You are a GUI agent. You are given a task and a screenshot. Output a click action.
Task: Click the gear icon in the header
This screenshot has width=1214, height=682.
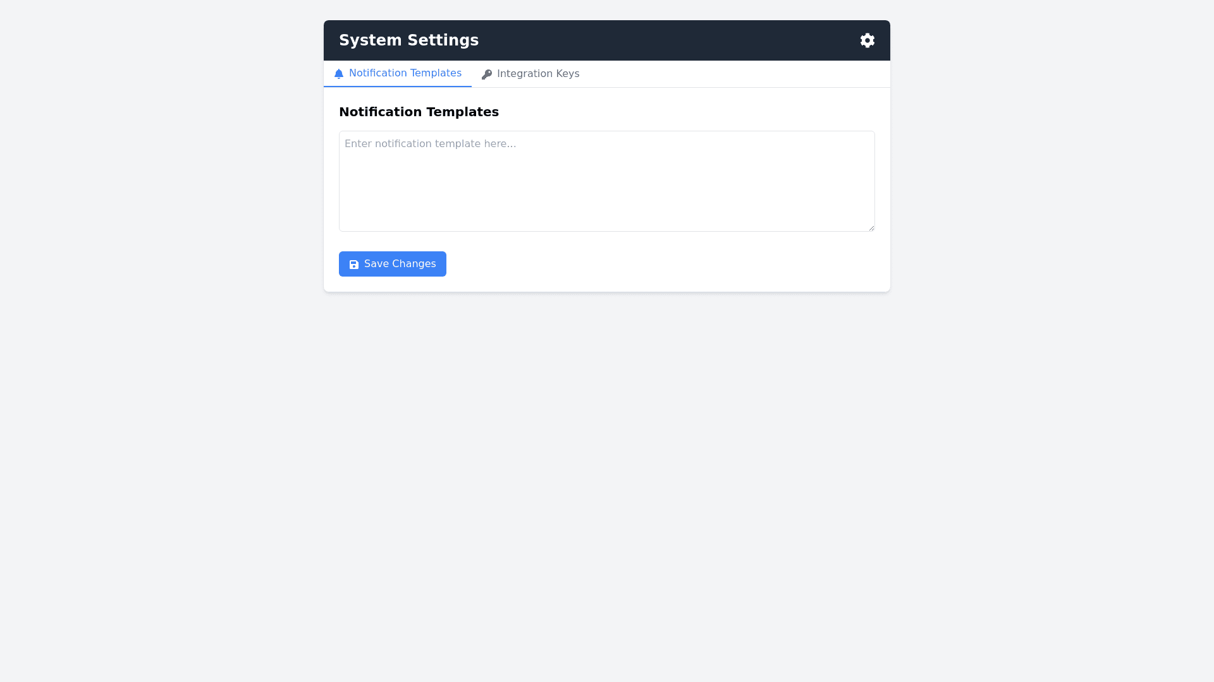tap(867, 40)
